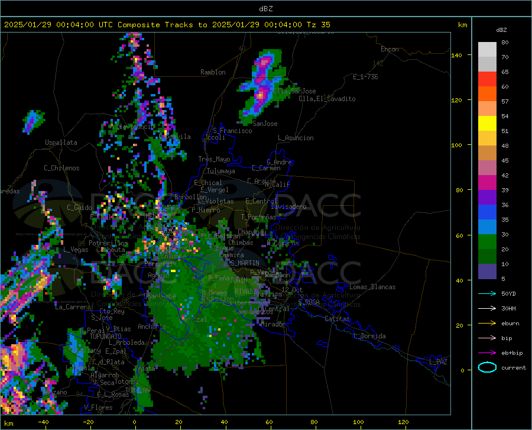Pick the orange 57-60 dBZ swatch
Viewport: 532px width, 430px height.
pyautogui.click(x=487, y=94)
